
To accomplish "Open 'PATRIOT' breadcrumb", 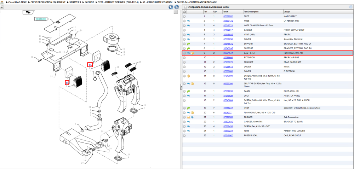I will [90, 2].
